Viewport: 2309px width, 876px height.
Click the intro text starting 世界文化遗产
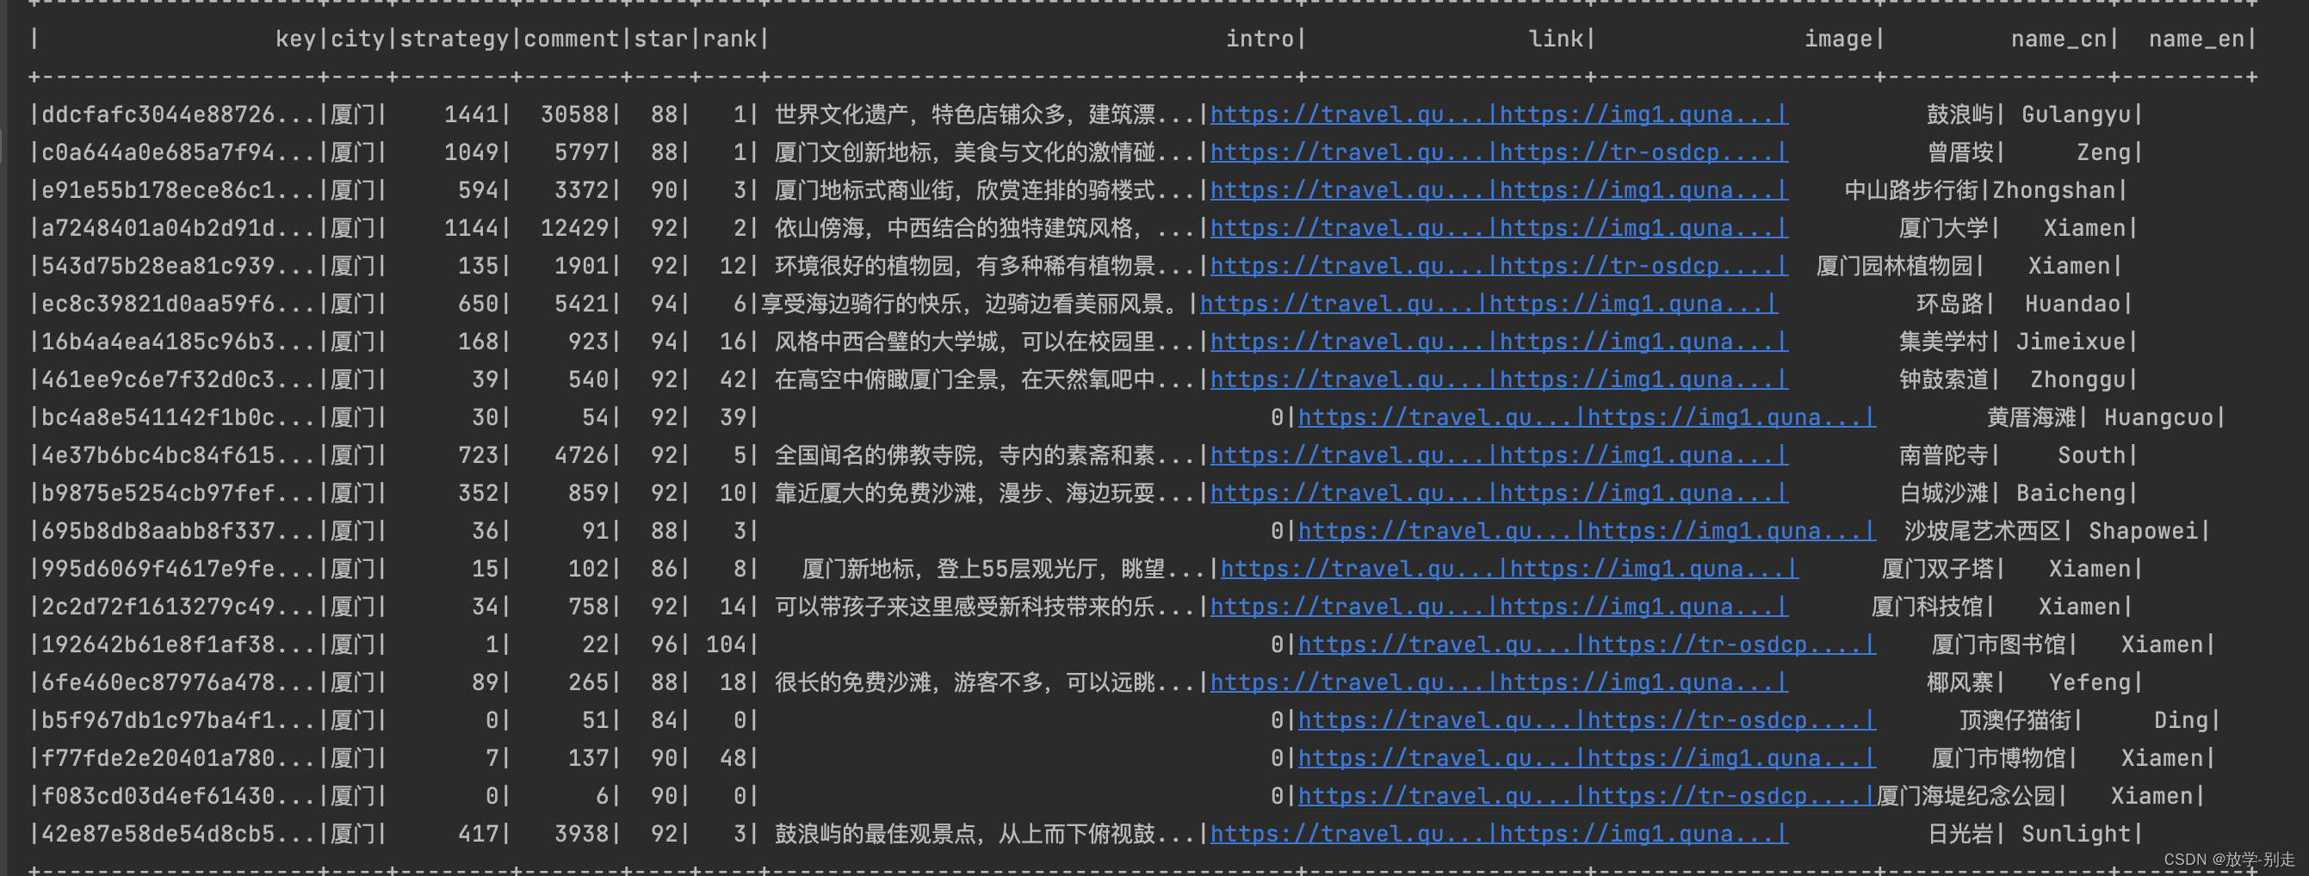(985, 114)
